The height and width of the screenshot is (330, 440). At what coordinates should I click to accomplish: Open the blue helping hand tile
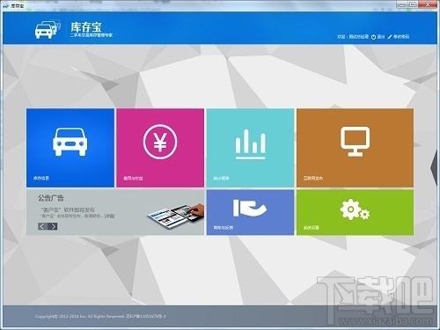tap(250, 212)
